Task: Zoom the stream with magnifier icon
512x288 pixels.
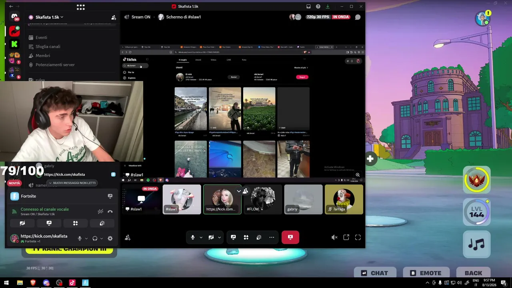Action: [358, 175]
